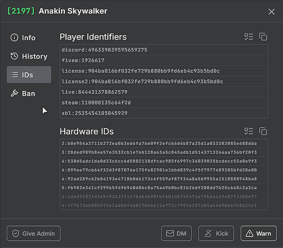Click the Give Admin button
Image resolution: width=283 pixels, height=248 pixels.
click(33, 233)
